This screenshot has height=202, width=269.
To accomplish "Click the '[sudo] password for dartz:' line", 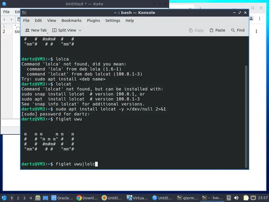I will 55,114.
